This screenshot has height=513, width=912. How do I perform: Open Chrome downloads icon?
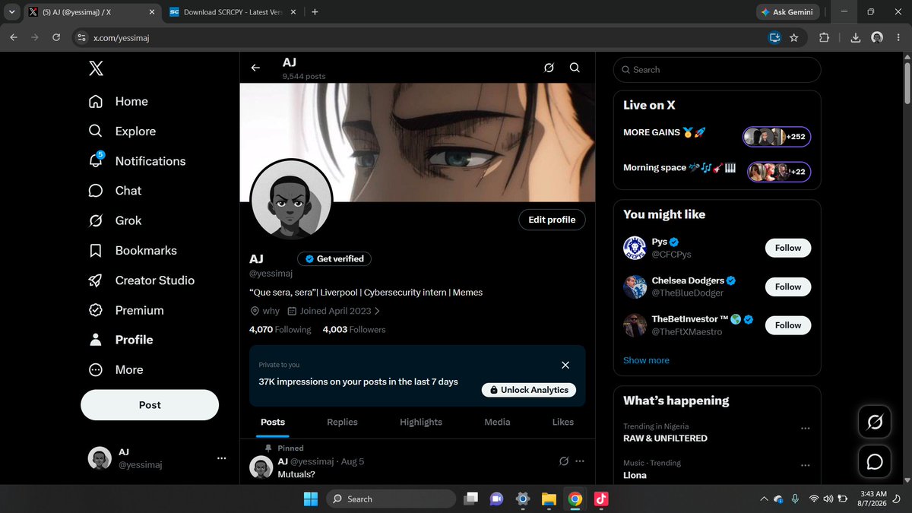855,37
